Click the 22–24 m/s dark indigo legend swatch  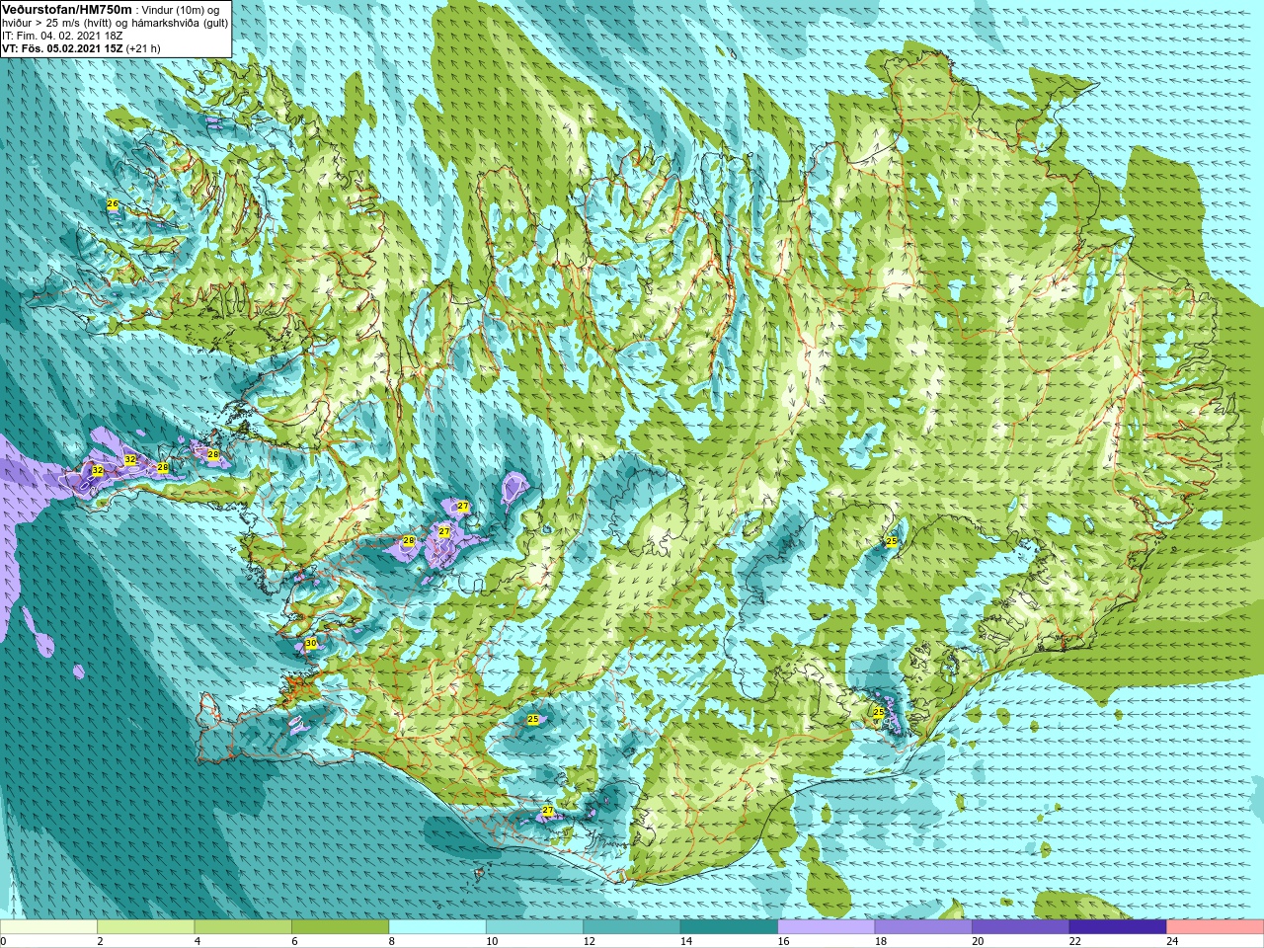click(x=1118, y=927)
